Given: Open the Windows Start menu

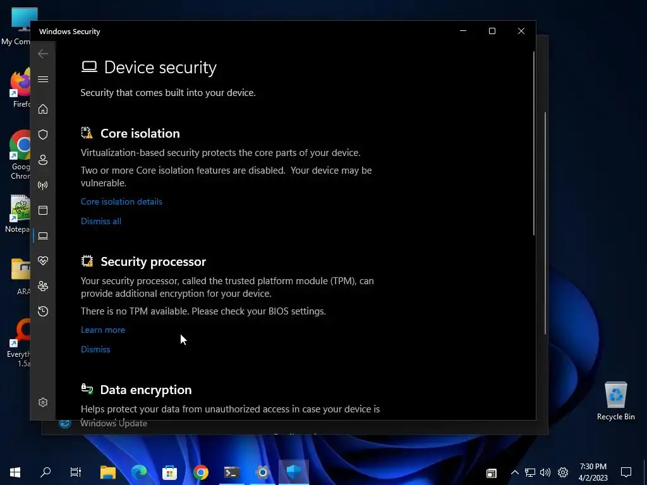Looking at the screenshot, I should [x=15, y=472].
